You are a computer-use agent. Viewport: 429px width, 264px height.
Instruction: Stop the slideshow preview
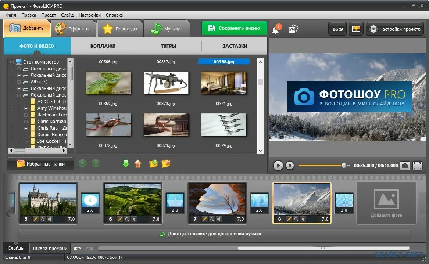(x=290, y=166)
